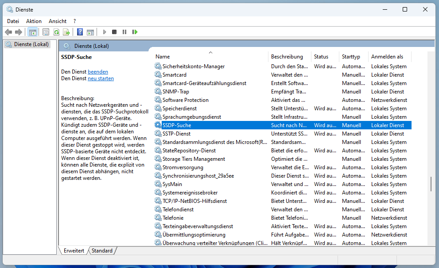Click the gear icon of Telefonie service

tap(158, 218)
